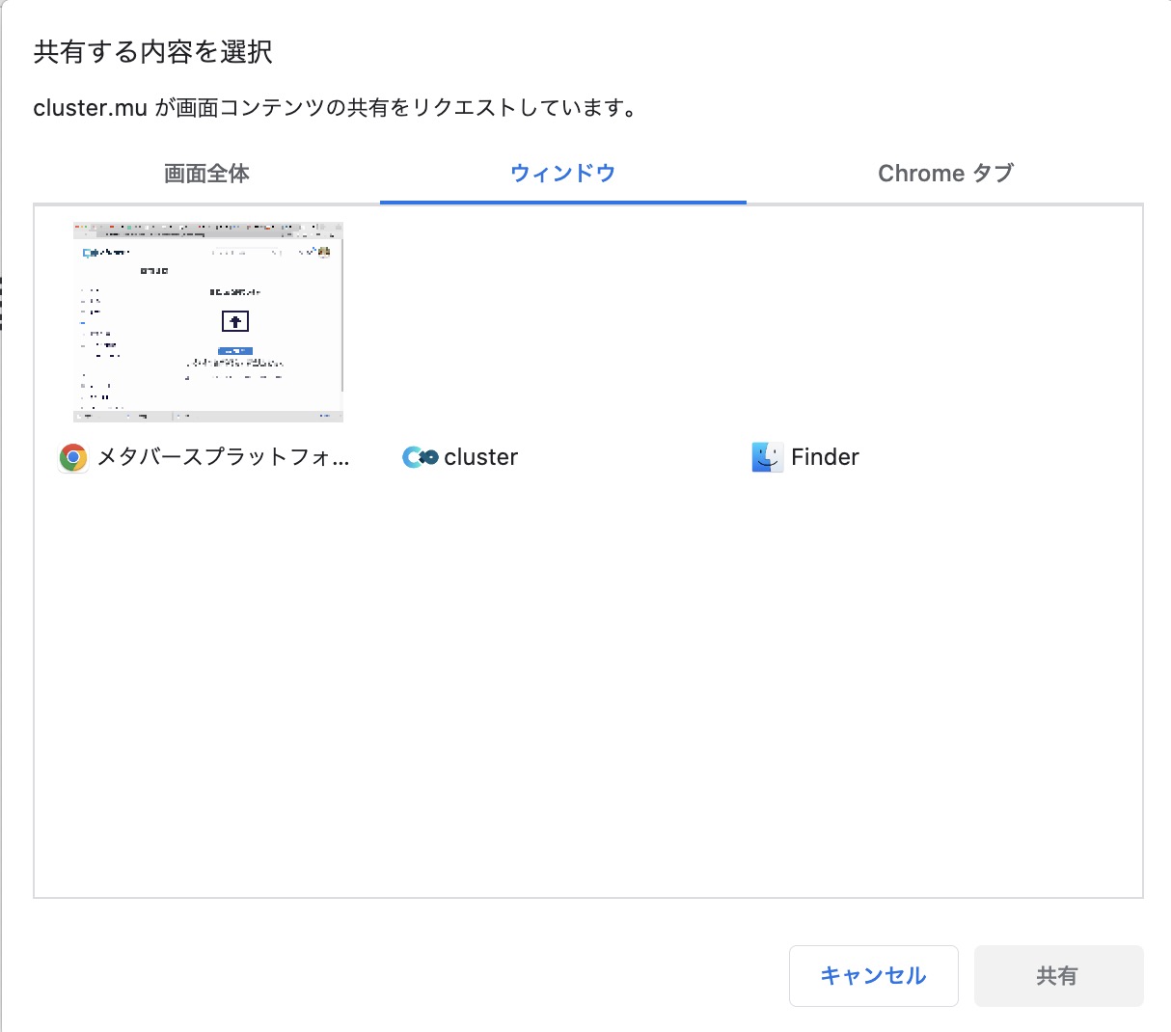The height and width of the screenshot is (1032, 1171).
Task: Switch to the 画面全体 tab
Action: pos(204,173)
